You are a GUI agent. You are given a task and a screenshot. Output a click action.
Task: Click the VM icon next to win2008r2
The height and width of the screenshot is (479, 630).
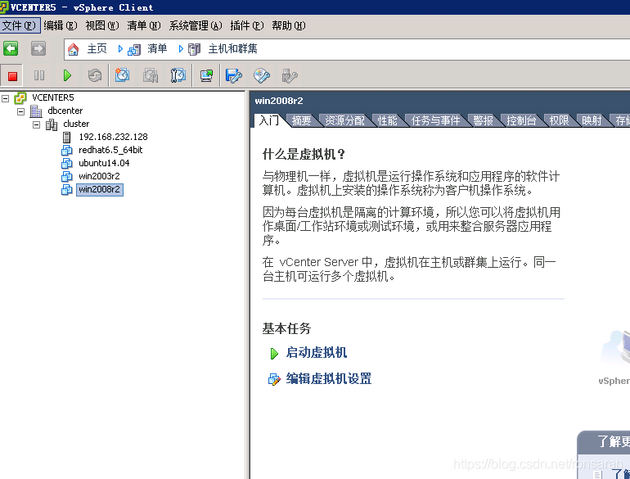67,189
